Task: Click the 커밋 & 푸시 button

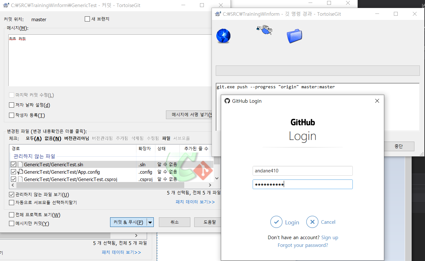Action: (128, 222)
